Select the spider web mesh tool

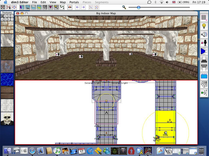pos(204,84)
